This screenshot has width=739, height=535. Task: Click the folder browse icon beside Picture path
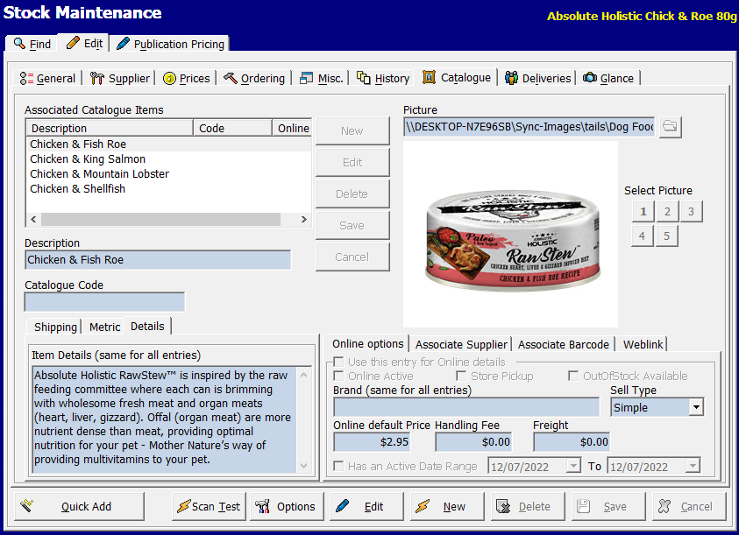[670, 127]
